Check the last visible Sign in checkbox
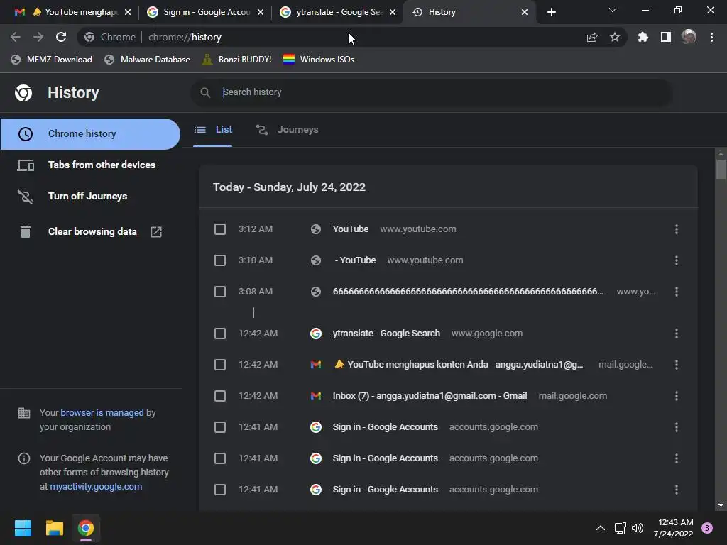 pos(220,490)
